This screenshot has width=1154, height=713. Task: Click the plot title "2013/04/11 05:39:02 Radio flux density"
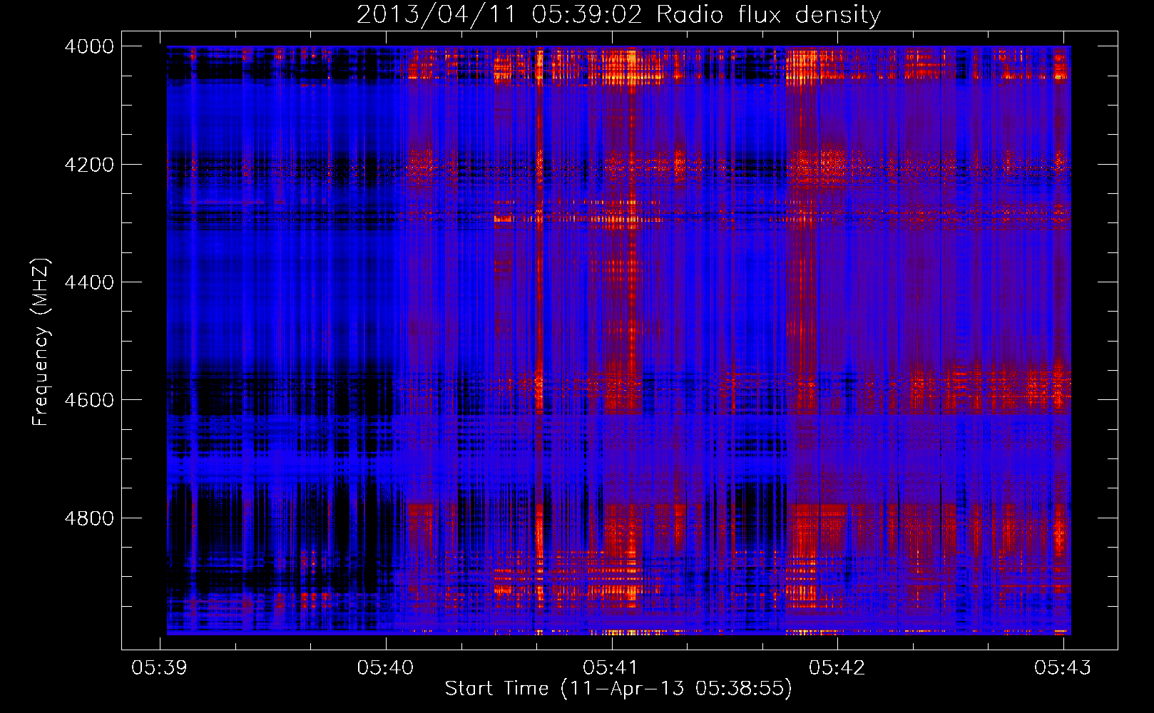coord(618,15)
